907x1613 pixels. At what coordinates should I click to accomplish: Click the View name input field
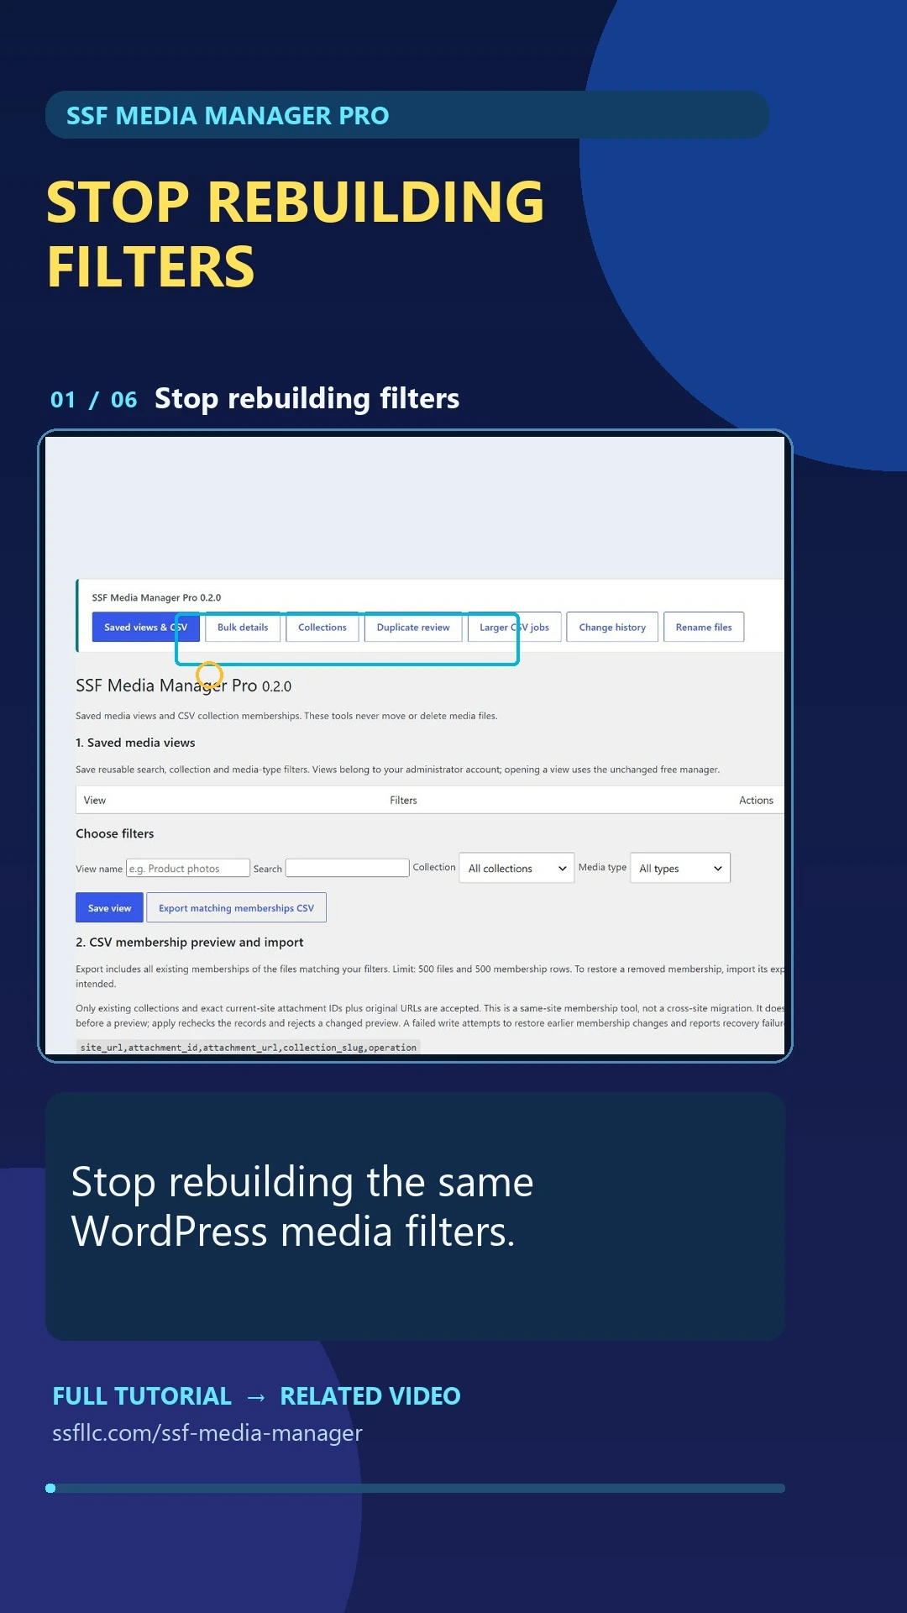pyautogui.click(x=188, y=868)
